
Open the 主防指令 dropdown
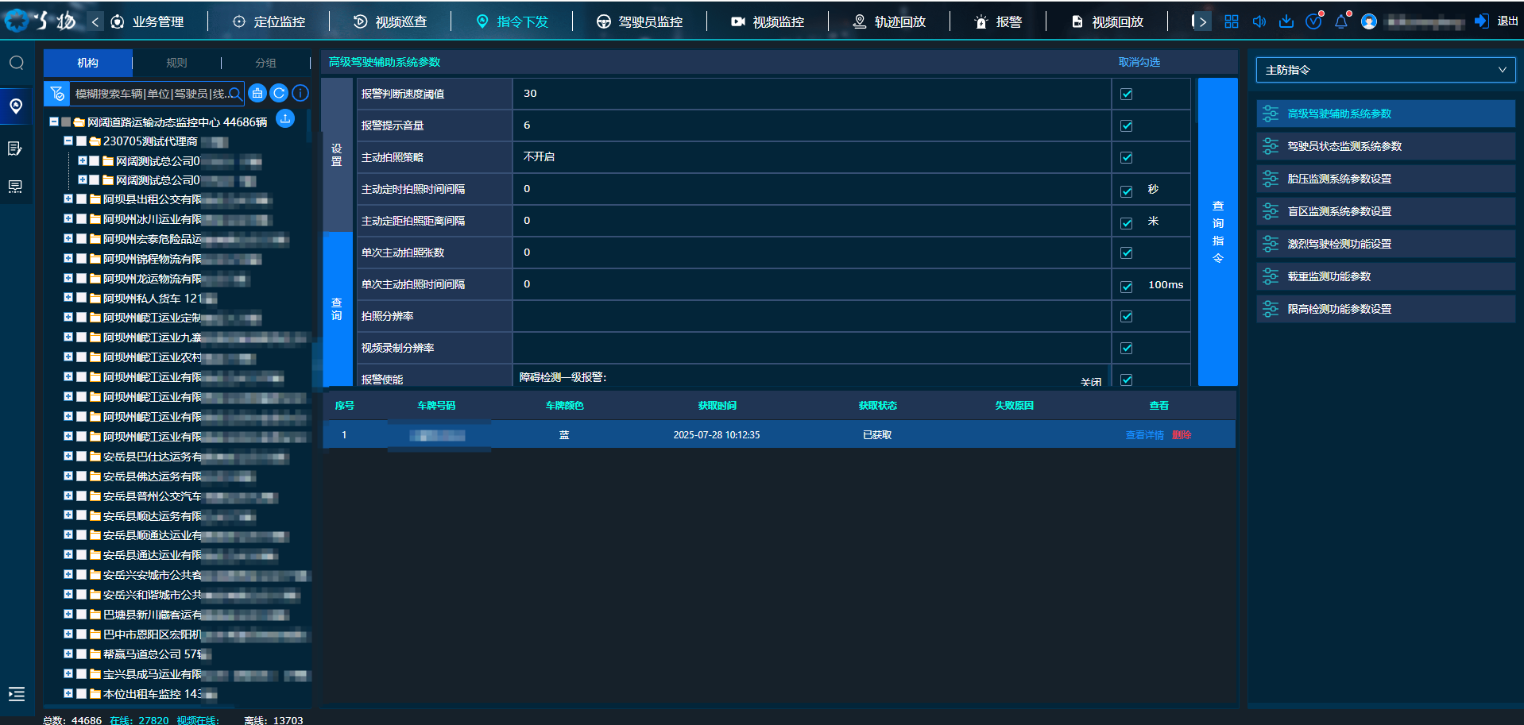[1385, 70]
